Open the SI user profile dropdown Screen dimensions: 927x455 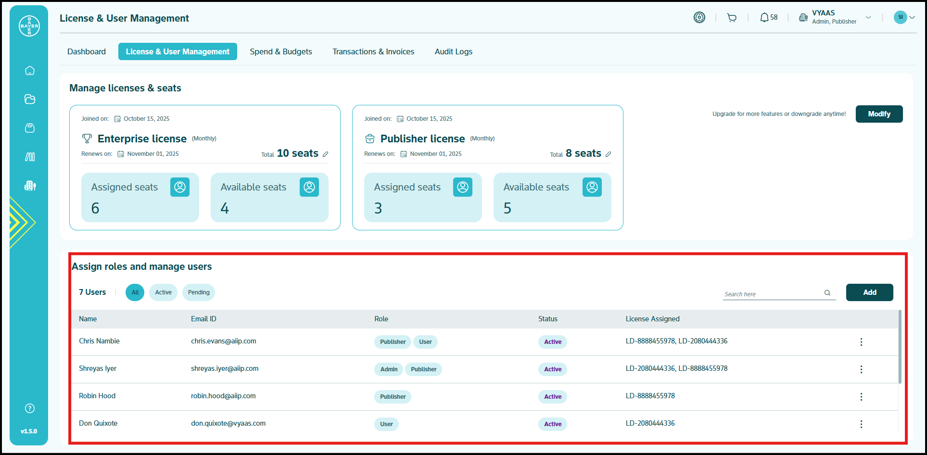pyautogui.click(x=904, y=17)
